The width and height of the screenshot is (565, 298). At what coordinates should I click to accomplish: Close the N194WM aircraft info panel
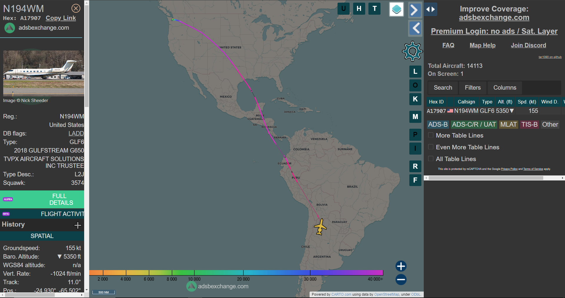click(x=76, y=8)
